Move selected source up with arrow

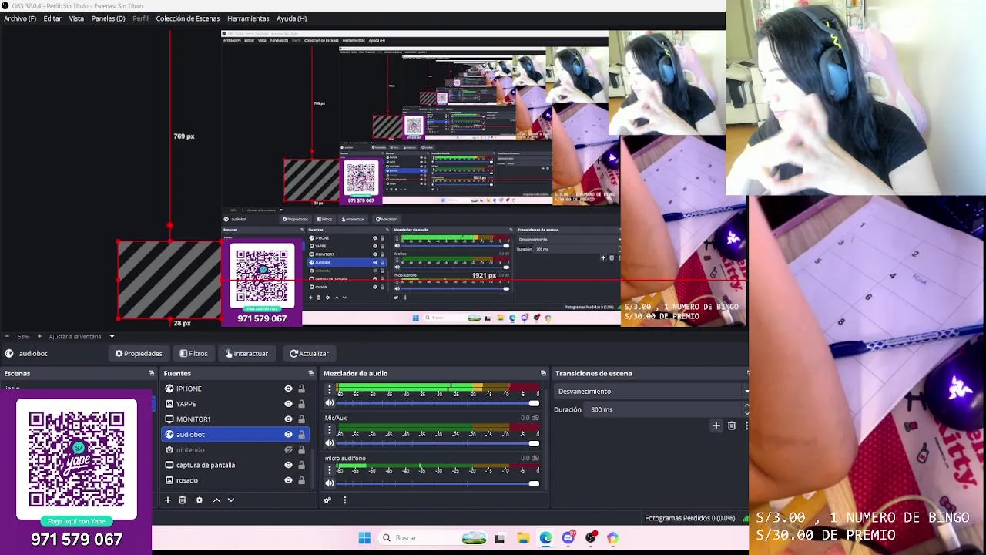click(216, 500)
